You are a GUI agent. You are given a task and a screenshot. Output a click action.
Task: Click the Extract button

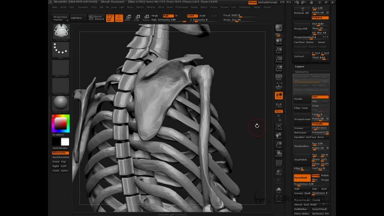tap(302, 56)
